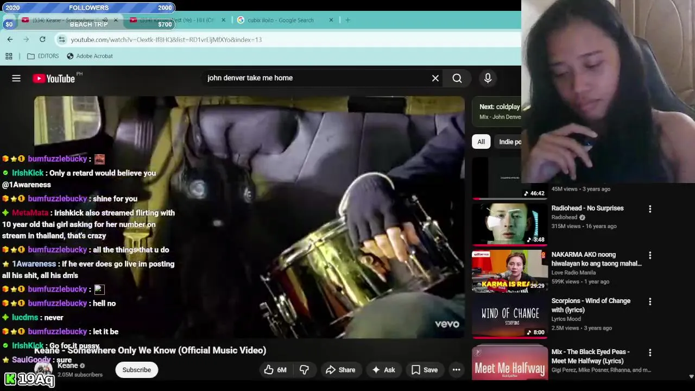Play the Radiohead No Surprises thumbnail
This screenshot has width=695, height=391.
[509, 224]
